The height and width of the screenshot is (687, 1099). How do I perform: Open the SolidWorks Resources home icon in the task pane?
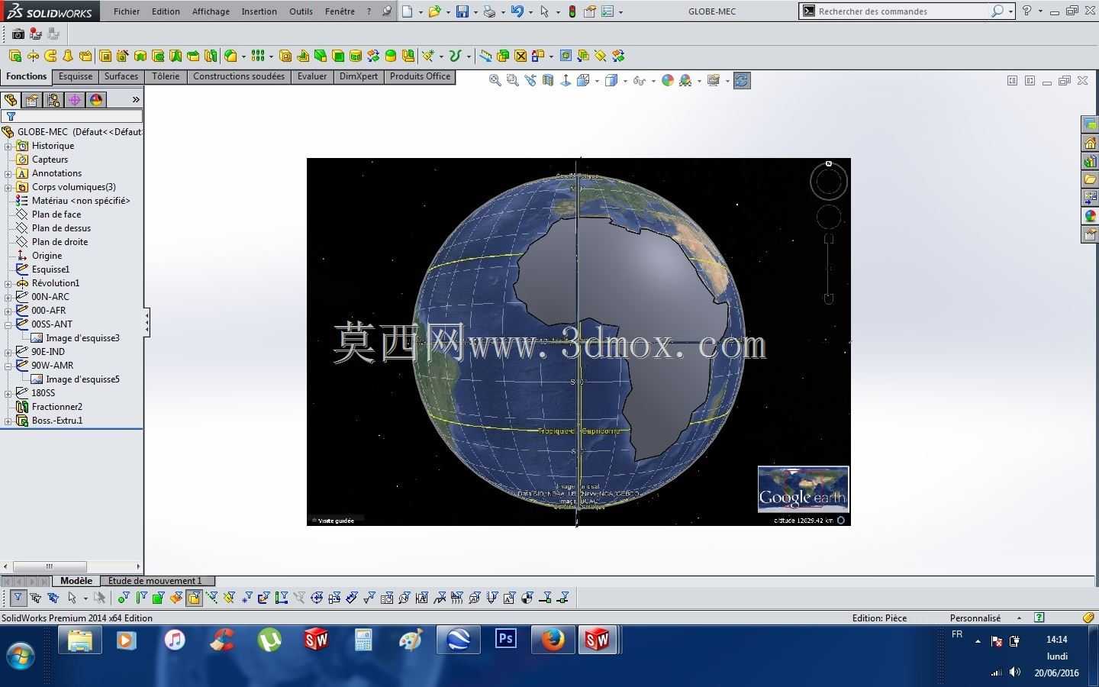(1090, 143)
